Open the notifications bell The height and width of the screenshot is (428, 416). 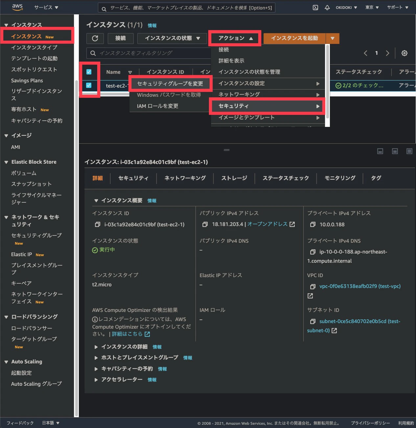[327, 8]
